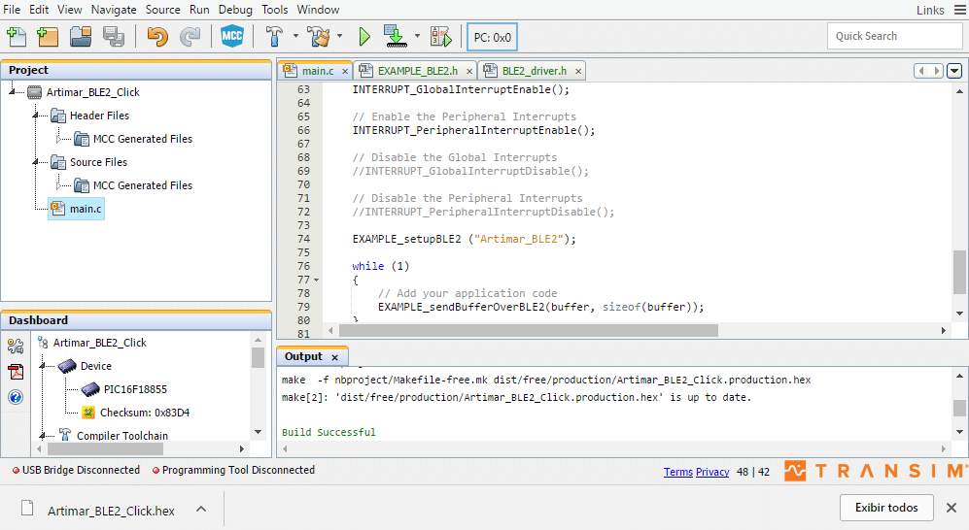The width and height of the screenshot is (969, 530).
Task: Click the Debug Project icon
Action: (440, 37)
